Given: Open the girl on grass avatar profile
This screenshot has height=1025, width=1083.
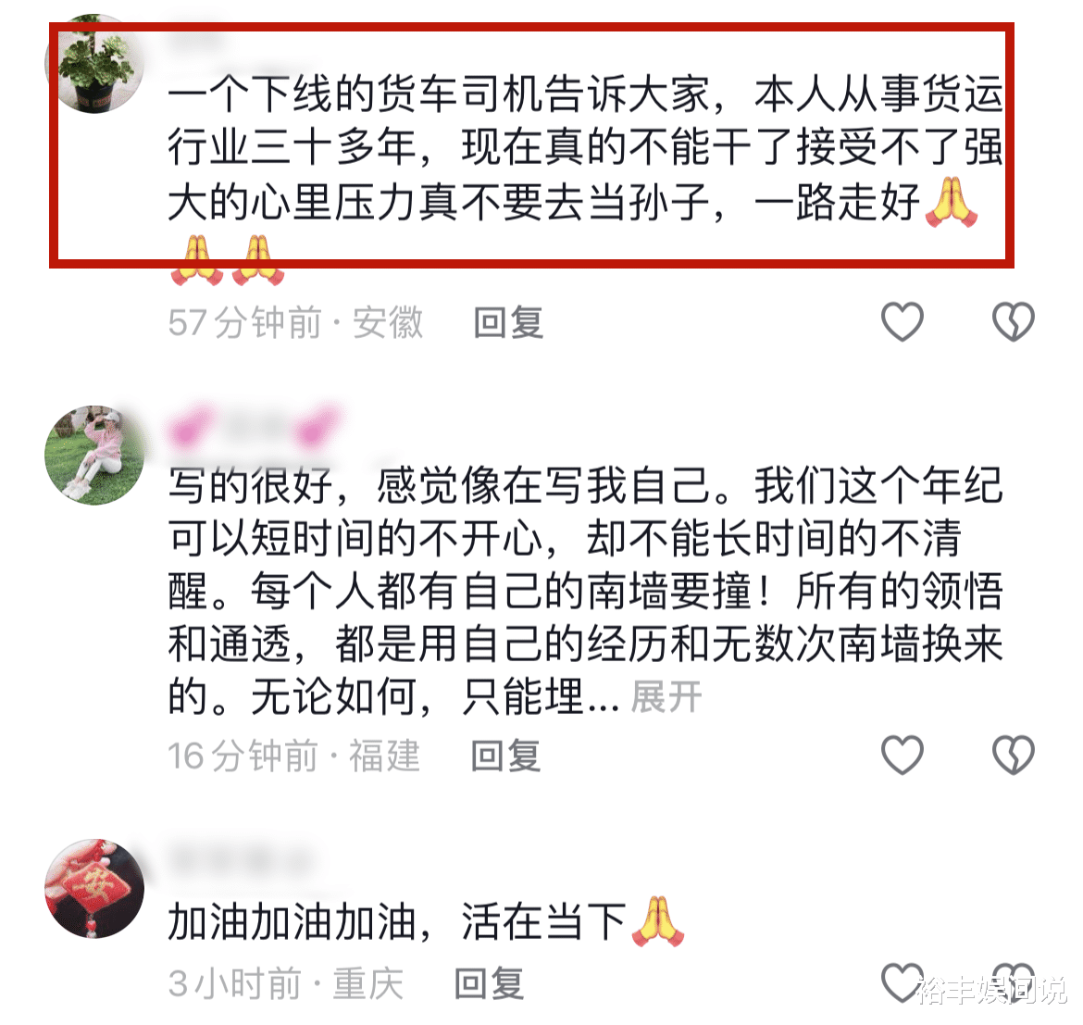Looking at the screenshot, I should pos(94,456).
